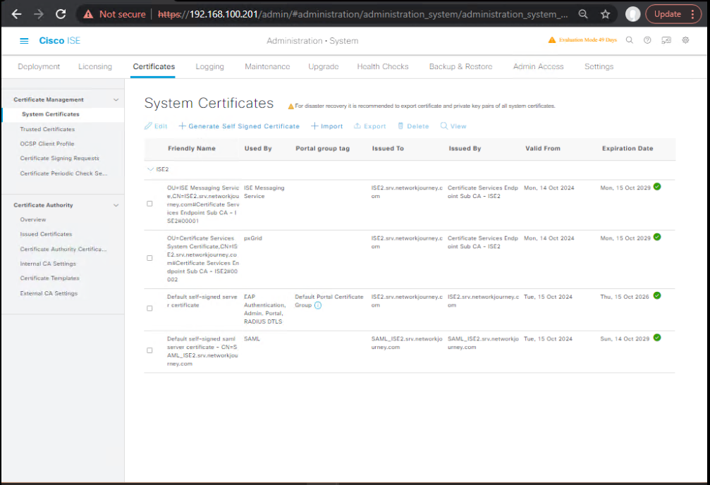Select the SAML certificate checkbox
Viewport: 710px width, 485px height.
(x=149, y=350)
